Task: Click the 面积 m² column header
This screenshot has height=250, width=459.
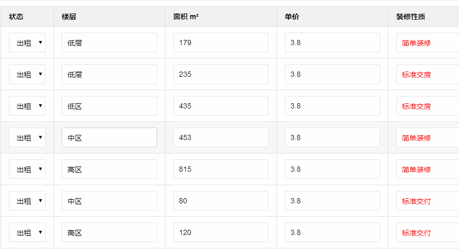Action: [186, 17]
